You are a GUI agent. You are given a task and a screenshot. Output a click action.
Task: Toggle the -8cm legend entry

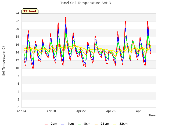click(x=84, y=124)
